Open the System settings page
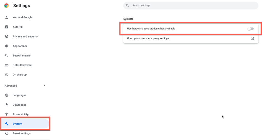The width and height of the screenshot is (263, 140). click(17, 124)
